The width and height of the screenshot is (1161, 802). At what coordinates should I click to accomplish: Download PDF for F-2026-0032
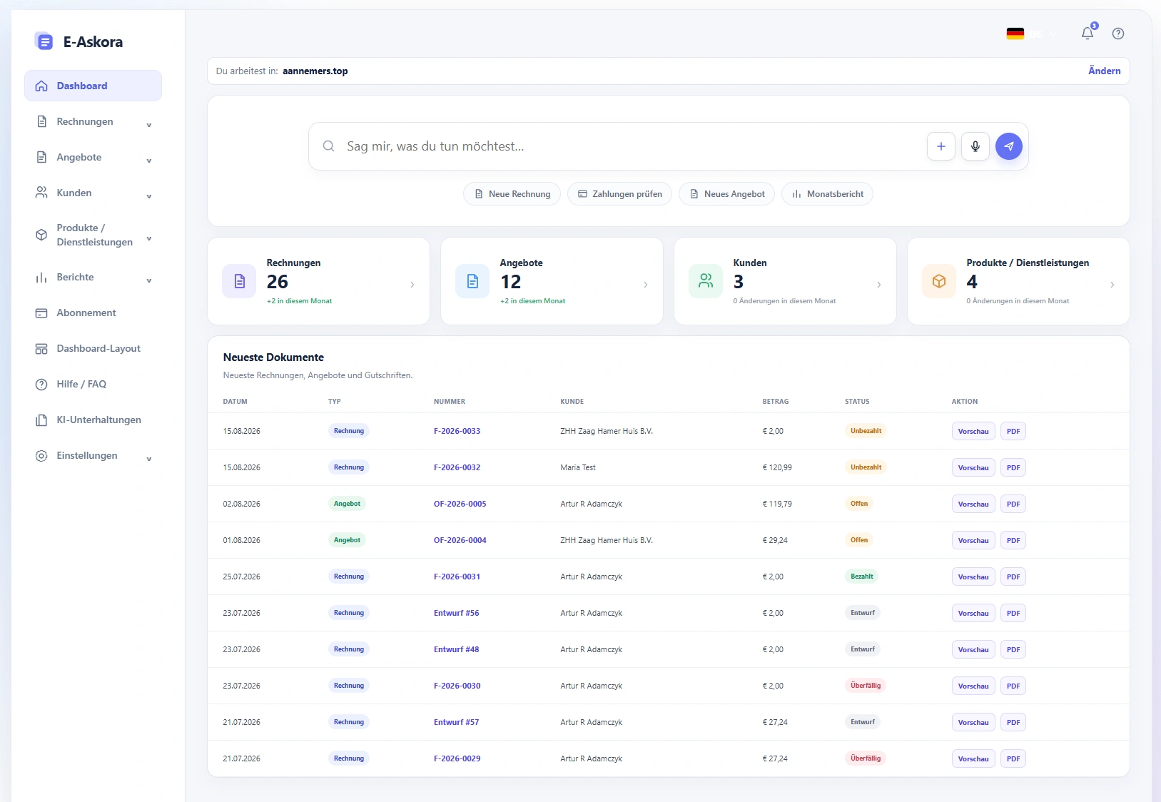tap(1013, 468)
